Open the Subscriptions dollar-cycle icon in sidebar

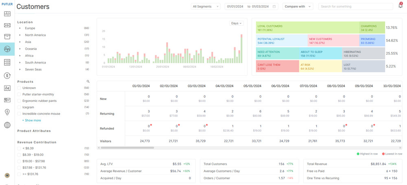pos(7,75)
